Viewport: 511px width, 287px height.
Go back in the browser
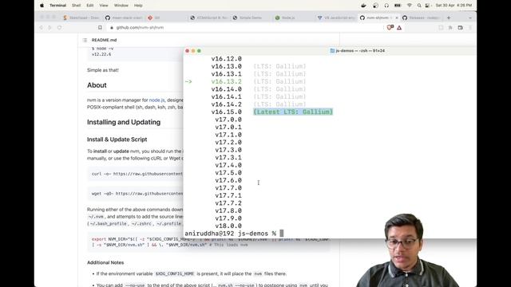click(x=41, y=28)
